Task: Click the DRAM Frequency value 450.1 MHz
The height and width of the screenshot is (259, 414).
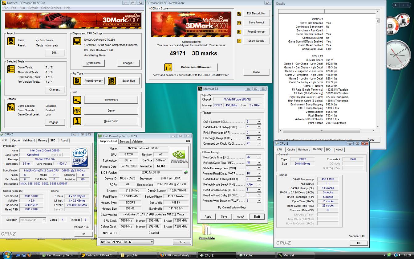Action: [x=327, y=179]
